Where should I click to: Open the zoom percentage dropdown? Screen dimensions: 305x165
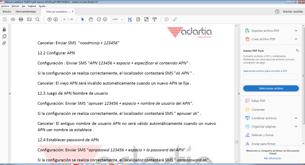(116, 19)
